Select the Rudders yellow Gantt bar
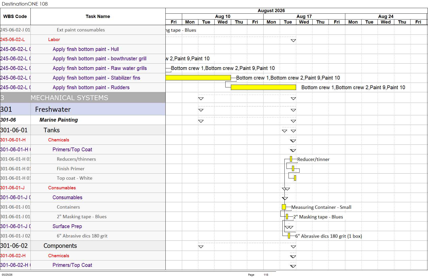 tap(263, 87)
